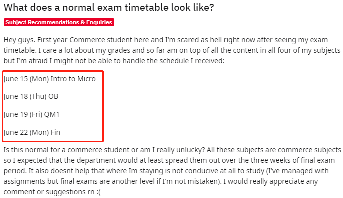Click the text 'comment or suggestions rn'
This screenshot has height=198, width=343.
pos(49,192)
